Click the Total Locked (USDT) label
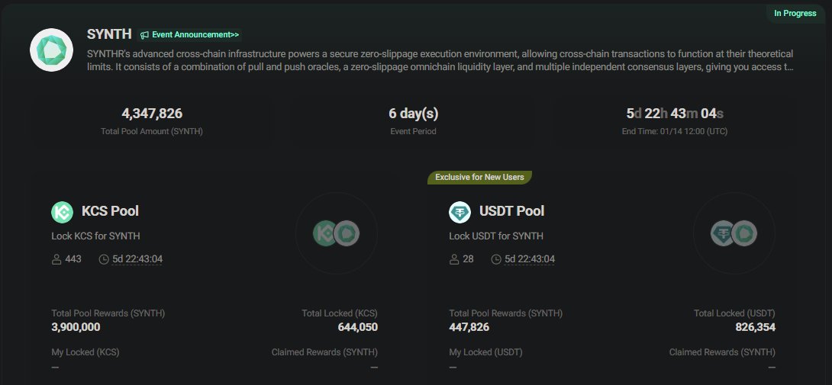832x385 pixels. (x=734, y=313)
